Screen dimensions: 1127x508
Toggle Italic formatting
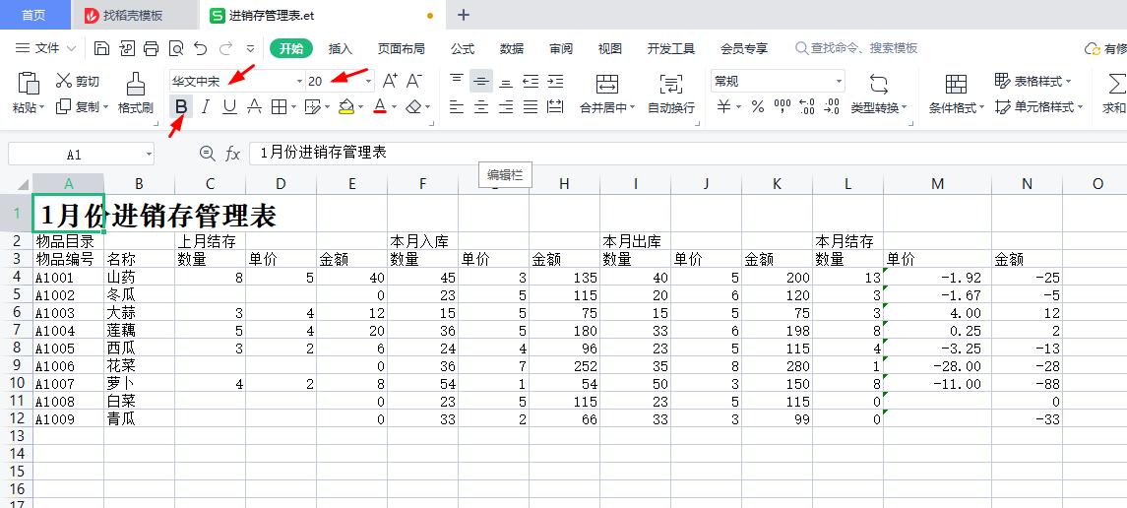pyautogui.click(x=206, y=107)
